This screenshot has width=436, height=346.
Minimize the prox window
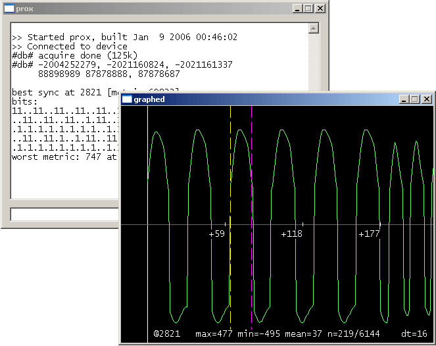[297, 9]
